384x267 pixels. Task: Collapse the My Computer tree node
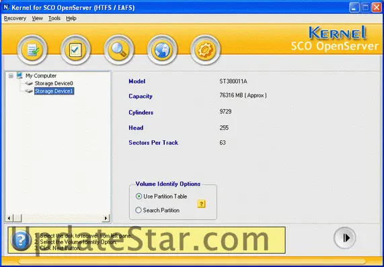(x=11, y=76)
